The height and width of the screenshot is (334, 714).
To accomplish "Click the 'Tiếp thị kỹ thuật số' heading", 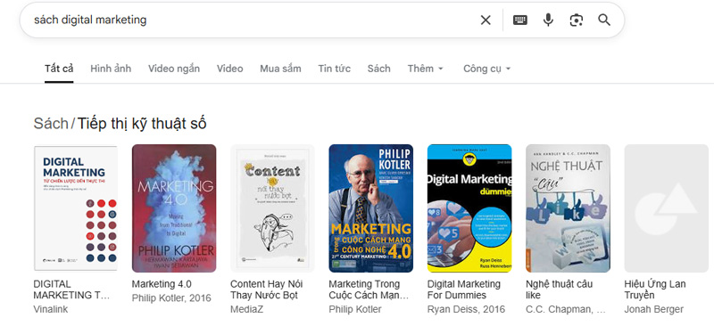I will [142, 123].
